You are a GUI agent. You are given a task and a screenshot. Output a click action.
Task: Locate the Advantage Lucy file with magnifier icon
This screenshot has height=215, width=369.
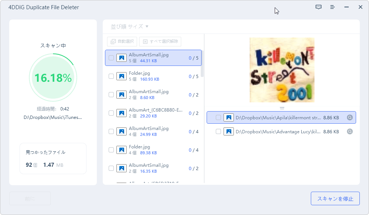point(350,131)
